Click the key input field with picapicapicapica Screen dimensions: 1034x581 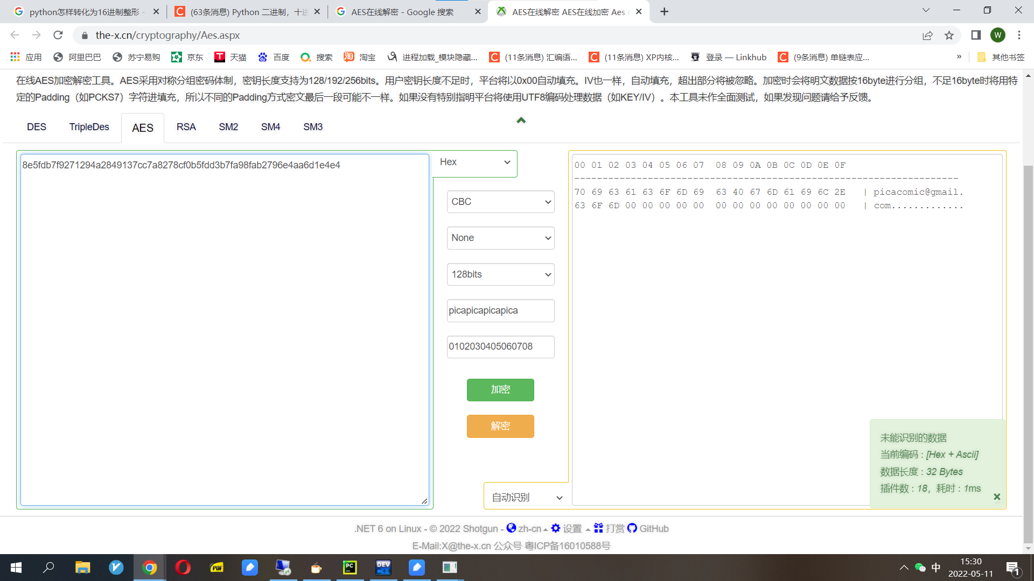pos(500,310)
